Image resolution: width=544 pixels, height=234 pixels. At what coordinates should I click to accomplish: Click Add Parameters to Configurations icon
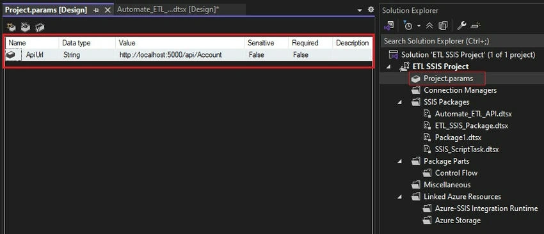[40, 27]
